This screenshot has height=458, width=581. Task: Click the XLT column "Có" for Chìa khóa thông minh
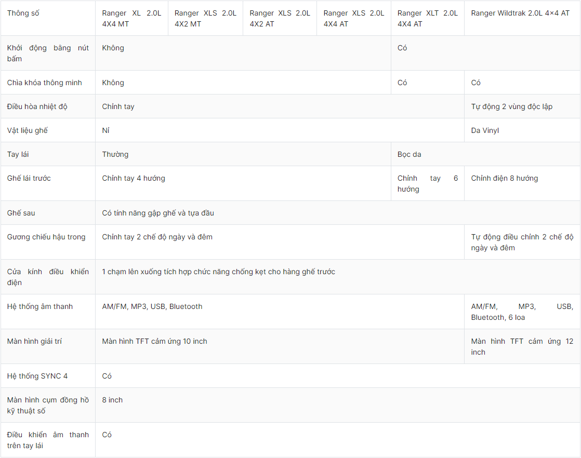click(x=402, y=83)
